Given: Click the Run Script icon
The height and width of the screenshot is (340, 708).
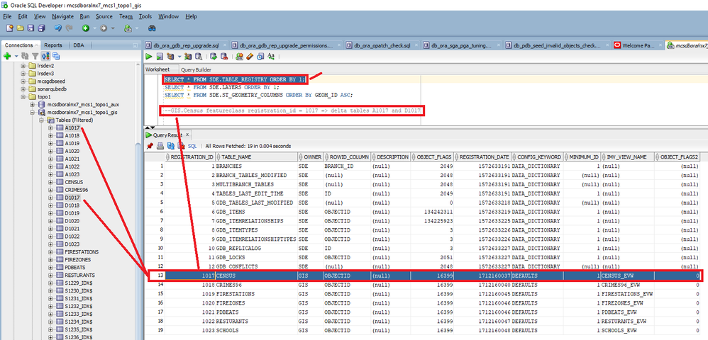Looking at the screenshot, I should tap(160, 57).
